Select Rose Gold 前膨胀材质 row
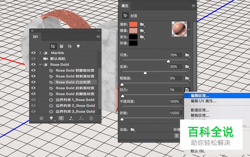Viewport: 250px width, 157px height. [75, 70]
